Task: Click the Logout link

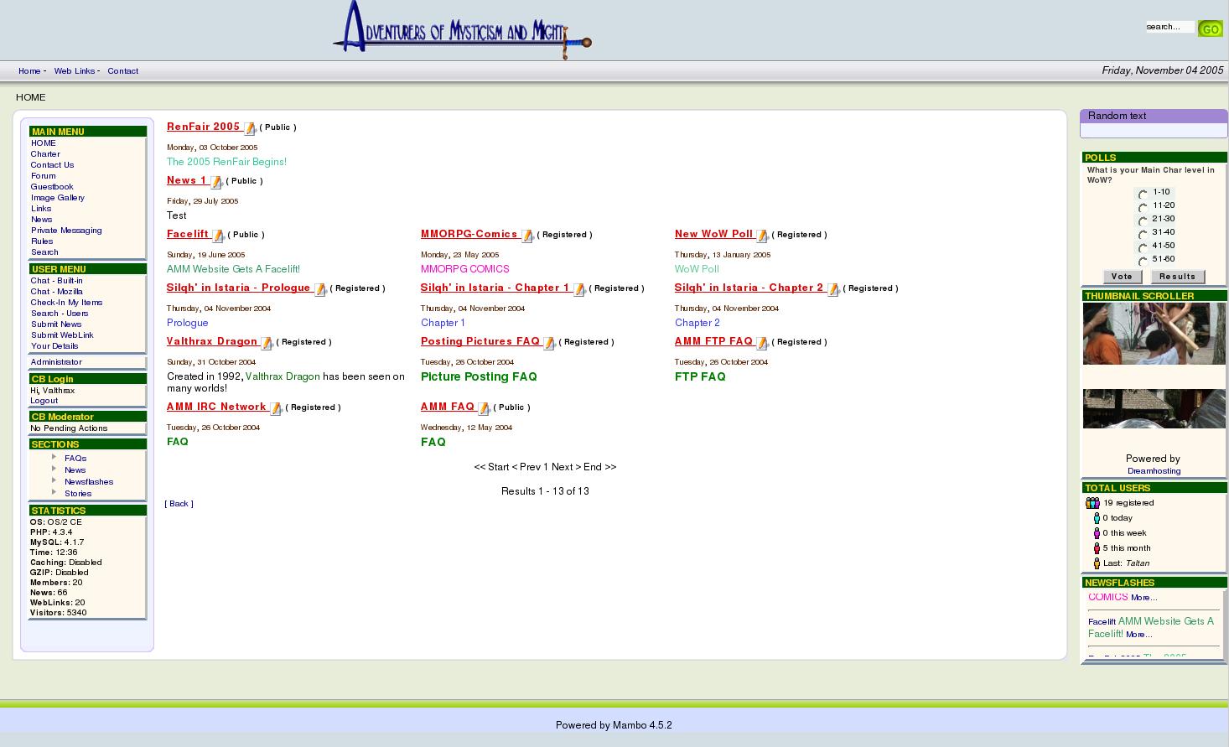Action: (x=44, y=401)
